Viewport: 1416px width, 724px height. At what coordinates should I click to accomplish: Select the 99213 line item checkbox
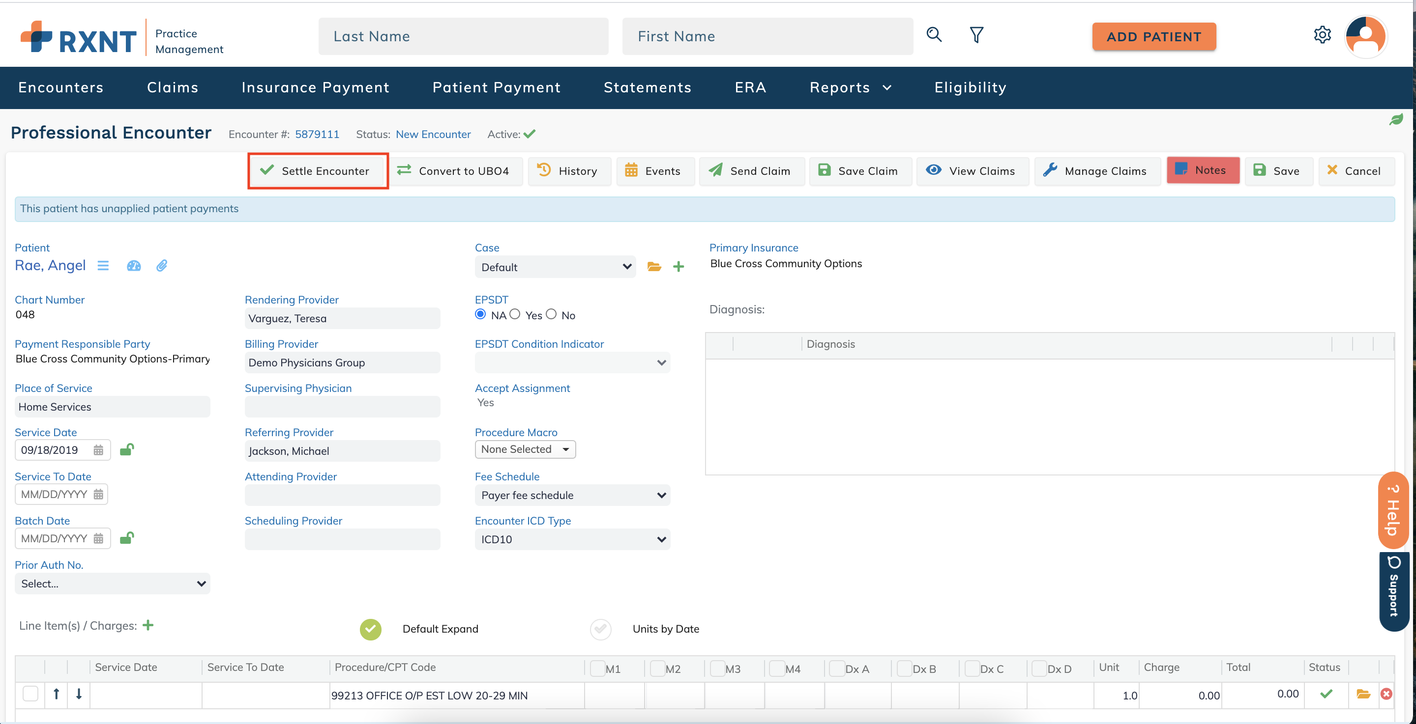pyautogui.click(x=30, y=695)
